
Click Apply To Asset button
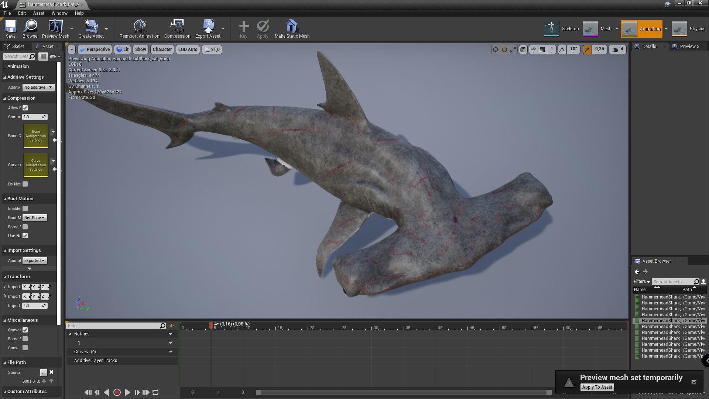coord(597,387)
